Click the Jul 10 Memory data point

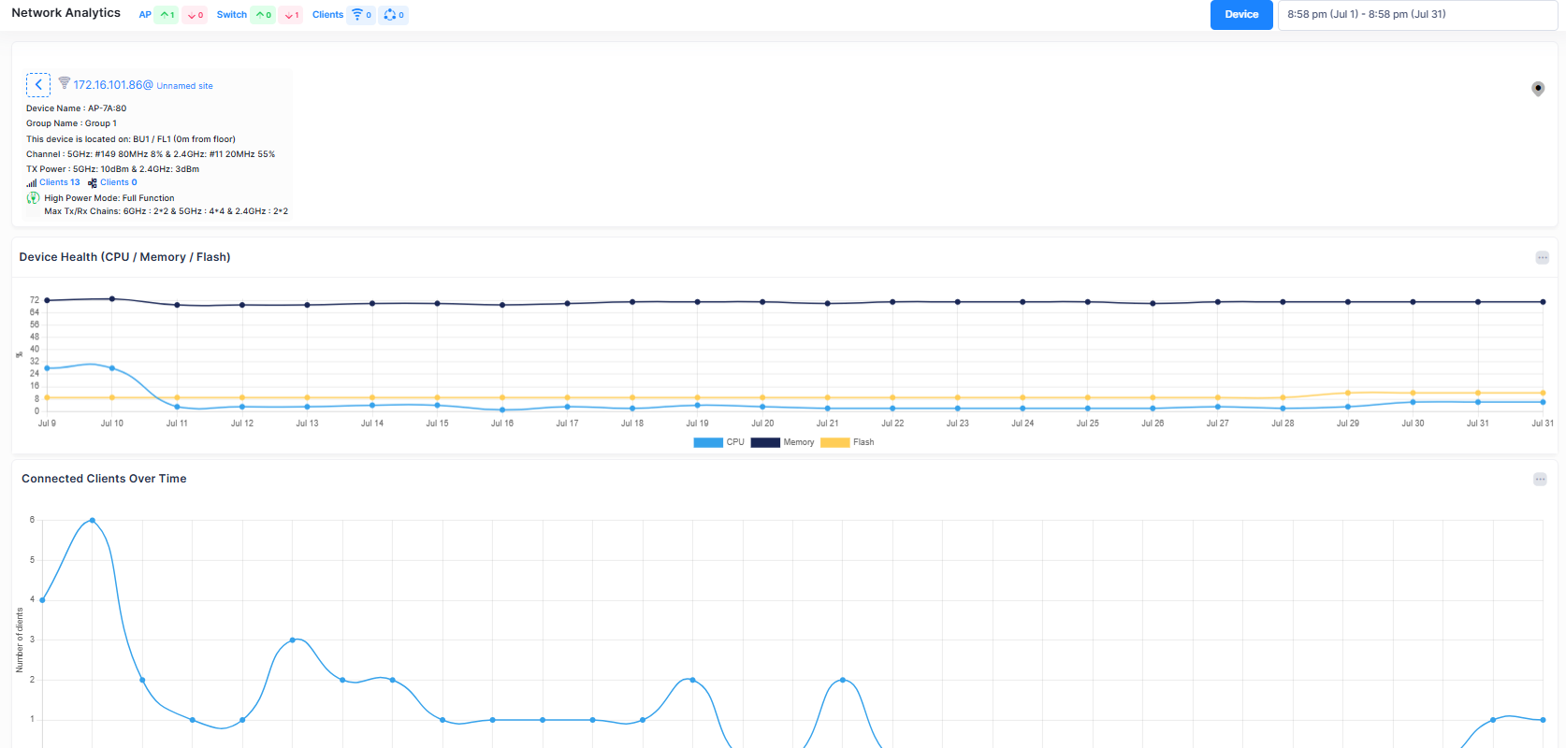[112, 299]
